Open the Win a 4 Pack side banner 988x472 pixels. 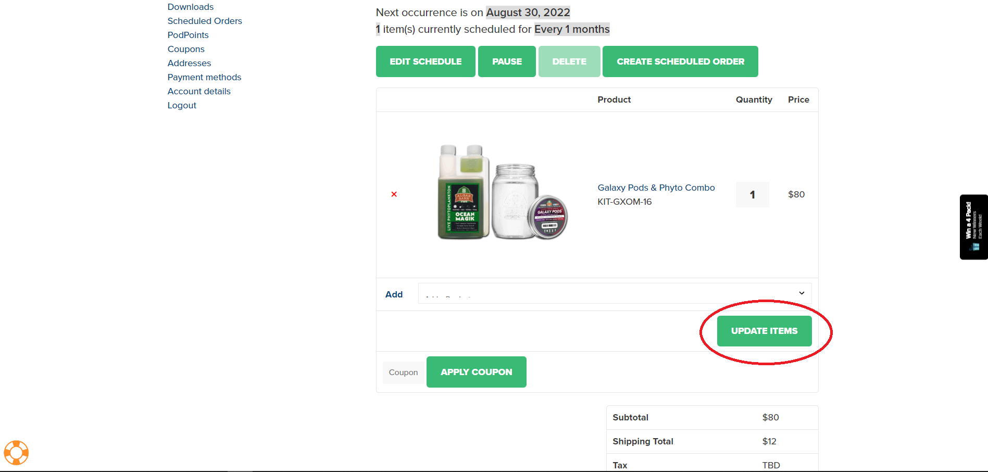click(x=973, y=227)
